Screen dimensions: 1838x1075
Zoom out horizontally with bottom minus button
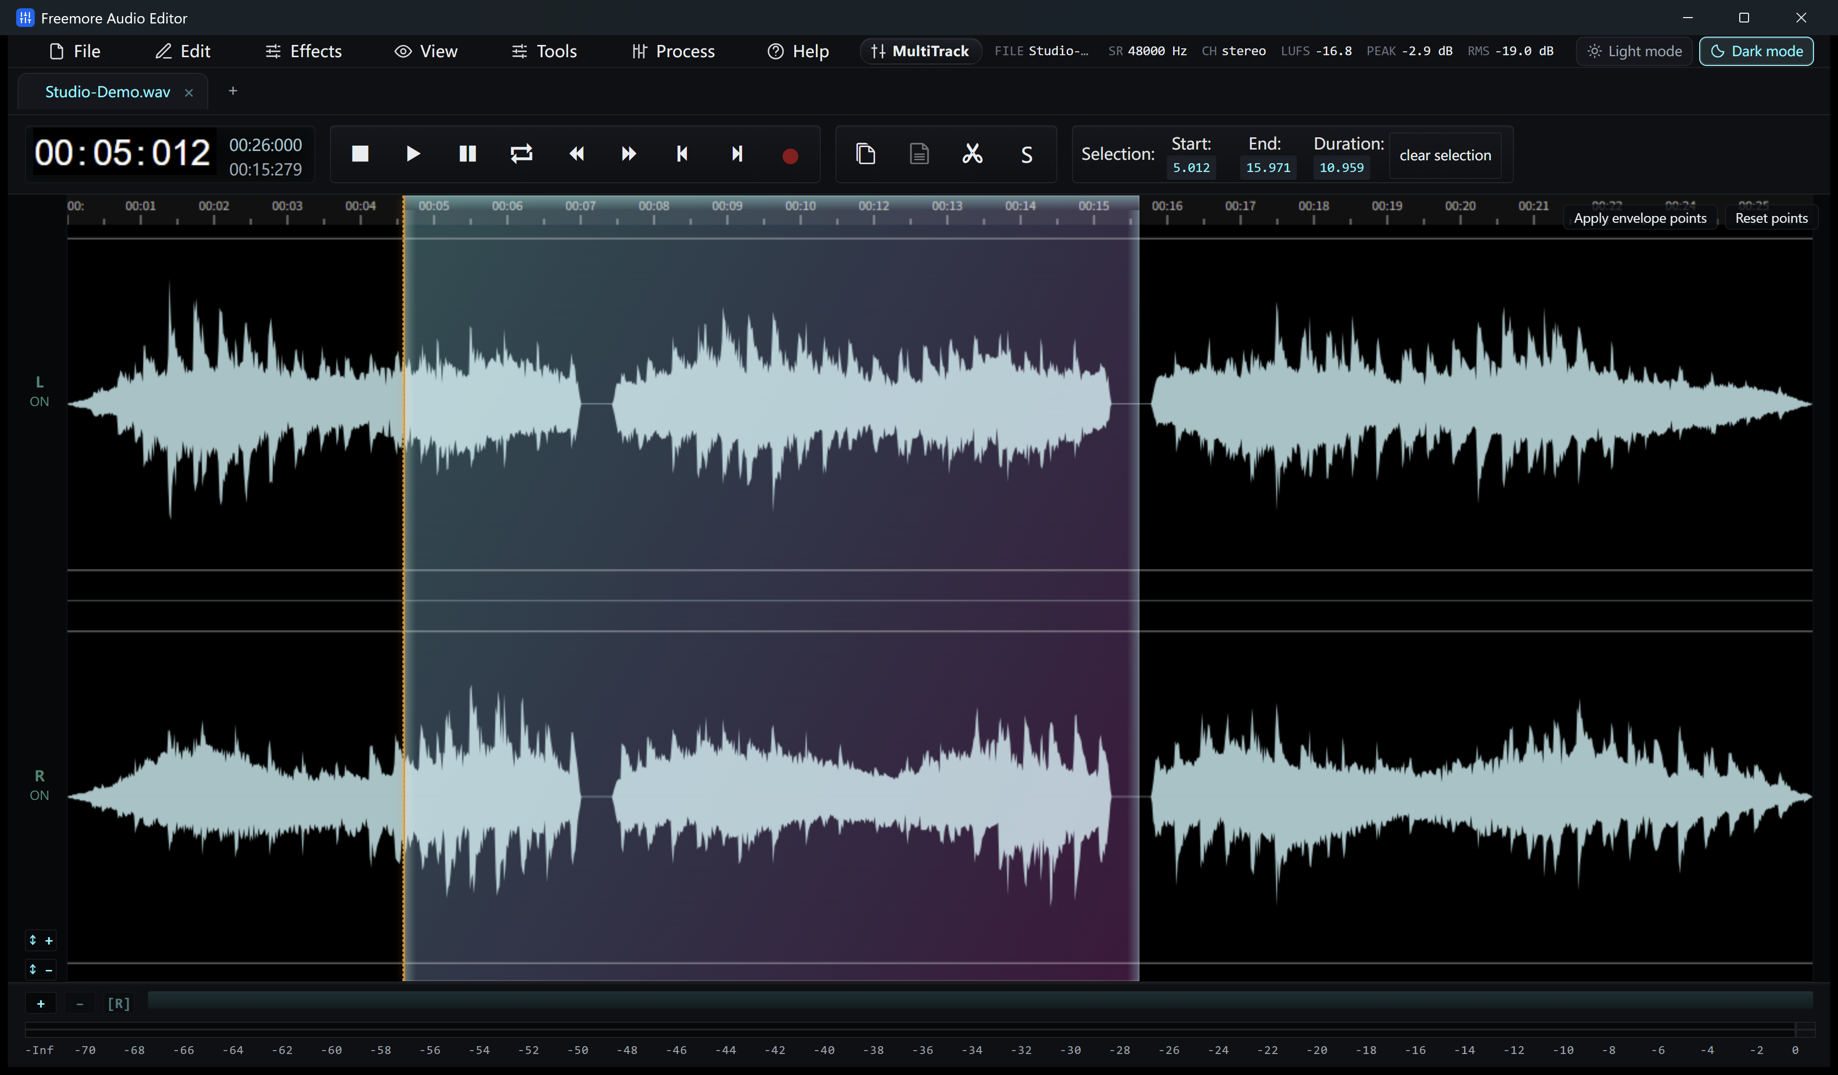(80, 1004)
